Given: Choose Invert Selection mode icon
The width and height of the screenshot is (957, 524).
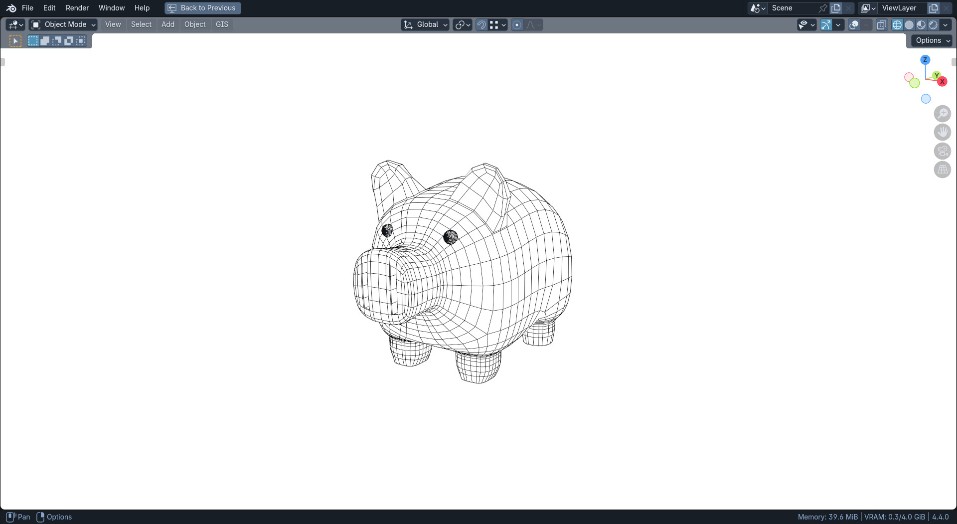Looking at the screenshot, I should [x=69, y=41].
